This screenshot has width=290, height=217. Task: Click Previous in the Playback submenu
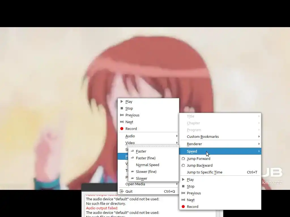[220, 193]
